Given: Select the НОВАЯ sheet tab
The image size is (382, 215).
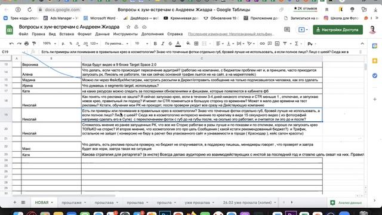Looking at the screenshot, I should [44, 202].
